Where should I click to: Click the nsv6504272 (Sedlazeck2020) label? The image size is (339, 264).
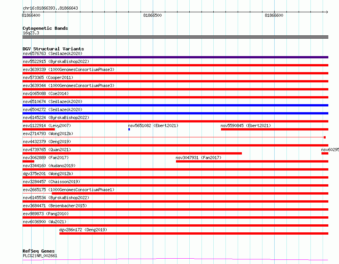53,109
